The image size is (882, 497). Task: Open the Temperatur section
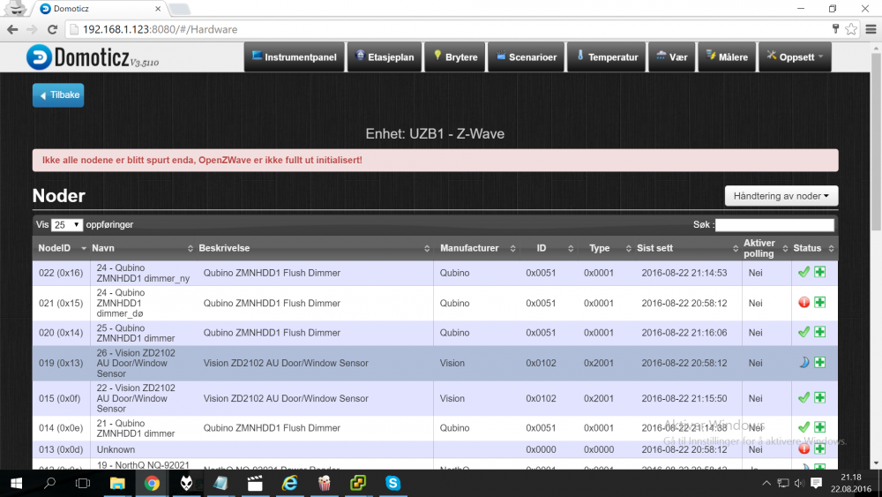click(606, 57)
